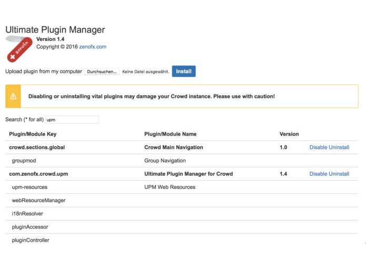Select the groupmod module row
The height and width of the screenshot is (260, 366).
pos(182,161)
